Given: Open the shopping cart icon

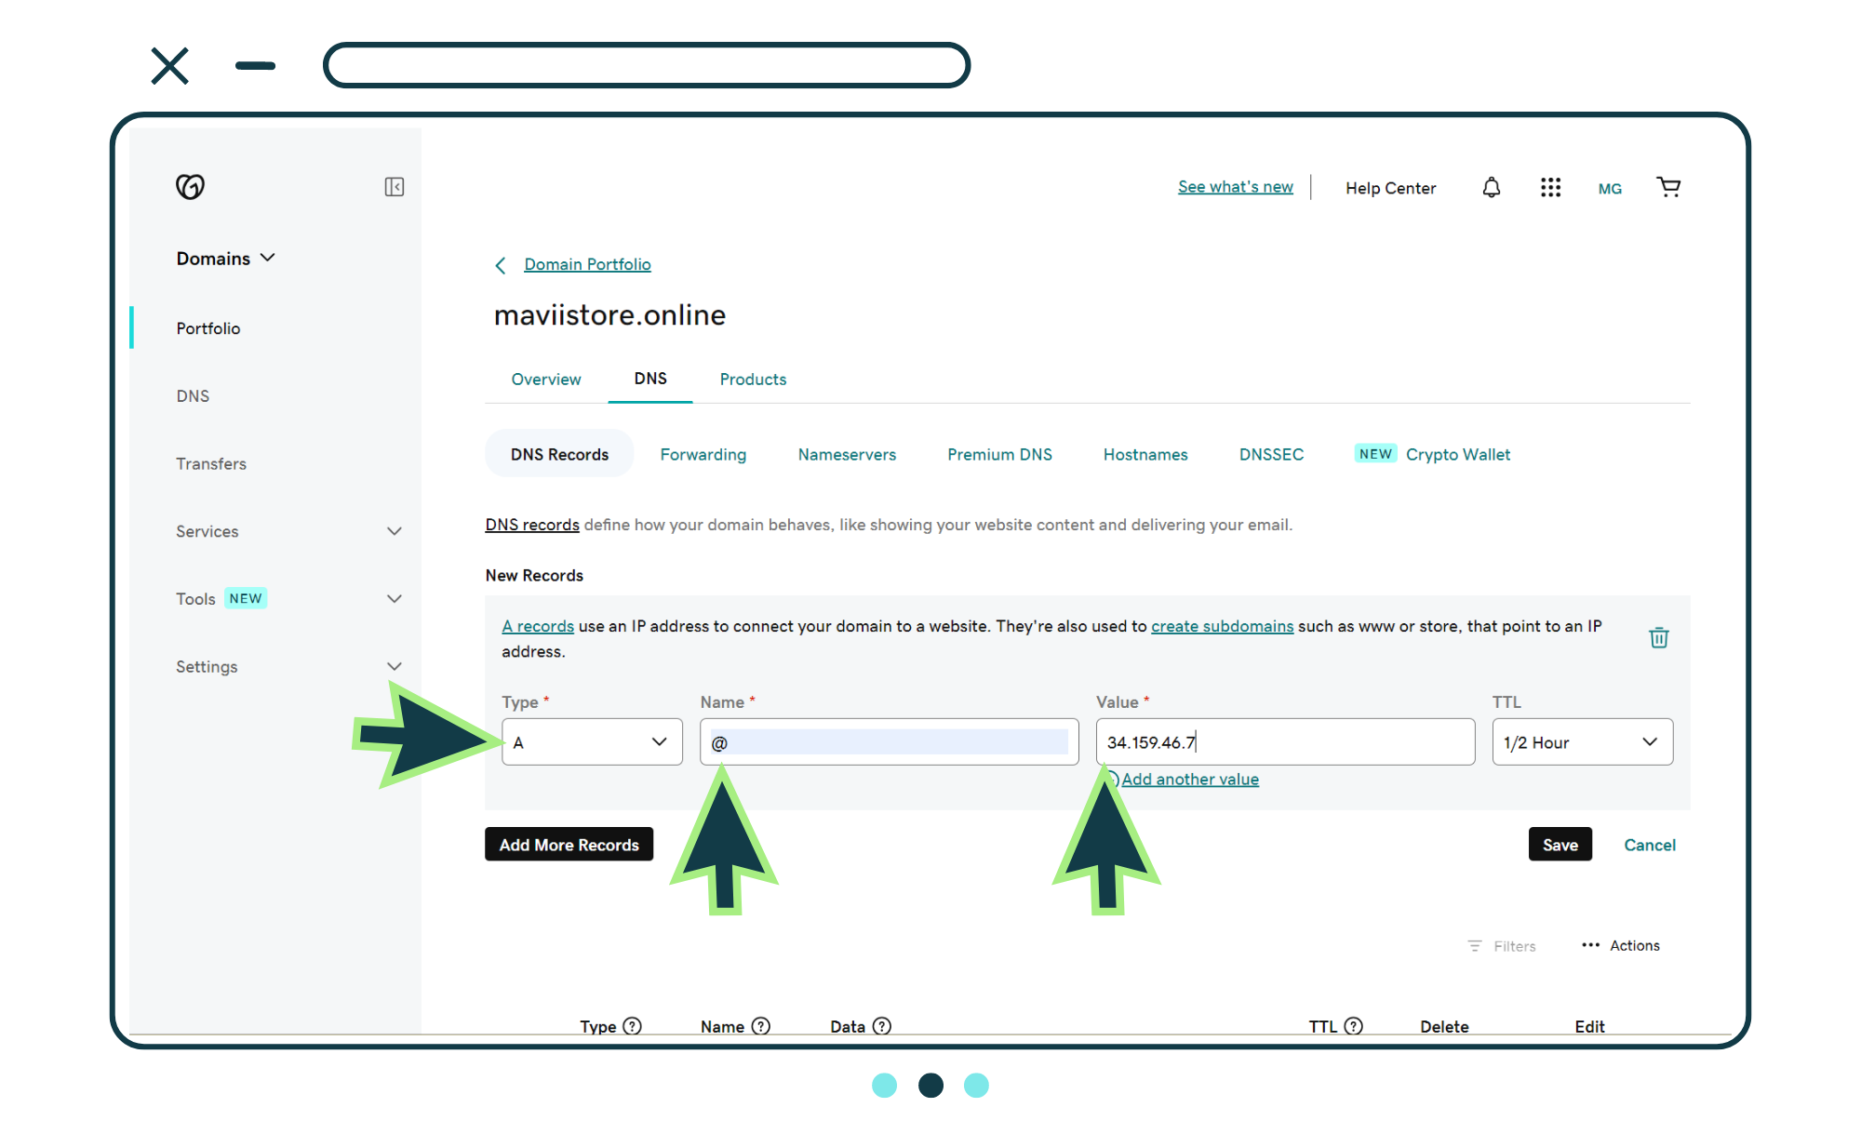Looking at the screenshot, I should click(x=1668, y=188).
